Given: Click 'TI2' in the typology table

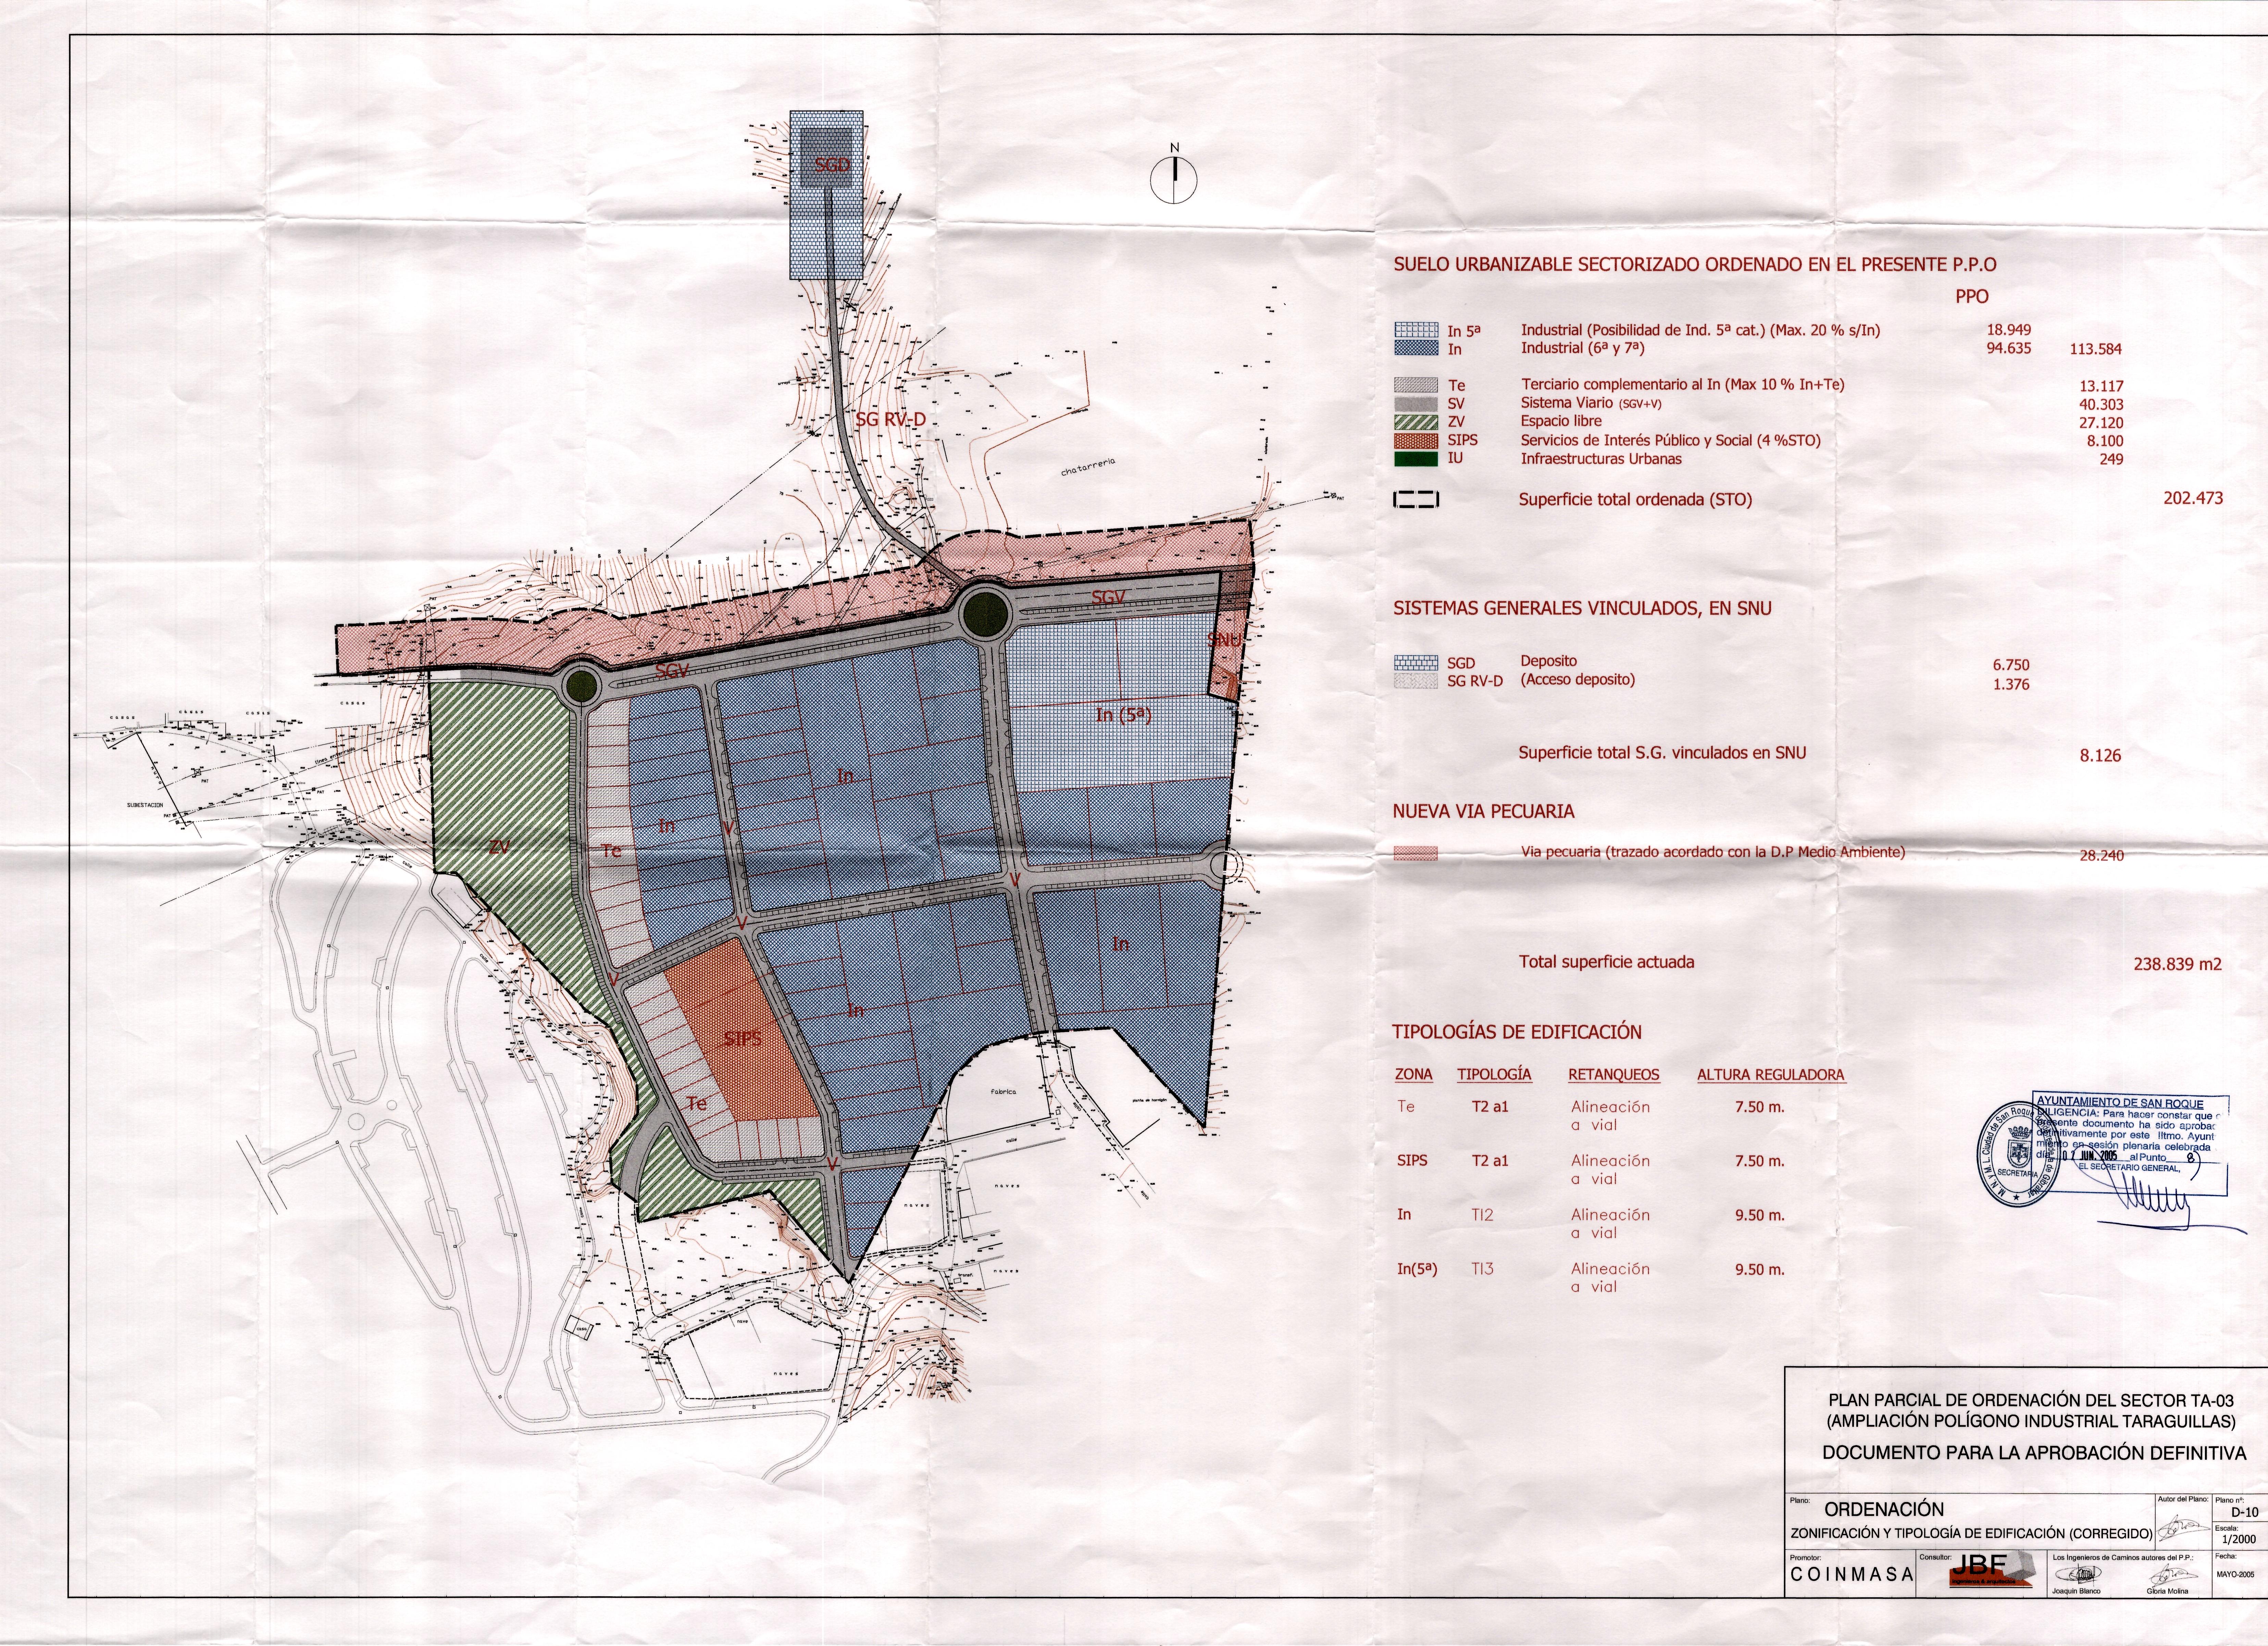Looking at the screenshot, I should tap(1482, 1215).
